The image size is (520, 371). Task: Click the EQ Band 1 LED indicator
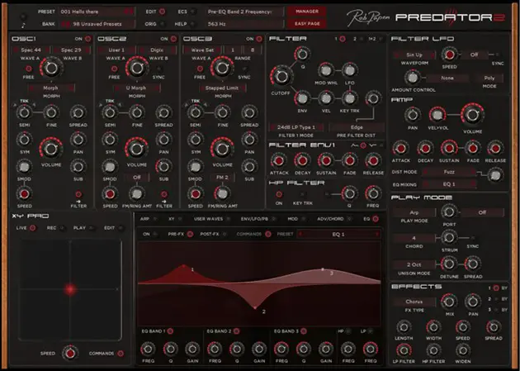tap(171, 331)
